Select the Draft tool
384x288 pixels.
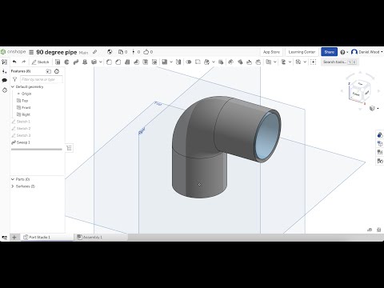[x=127, y=62]
